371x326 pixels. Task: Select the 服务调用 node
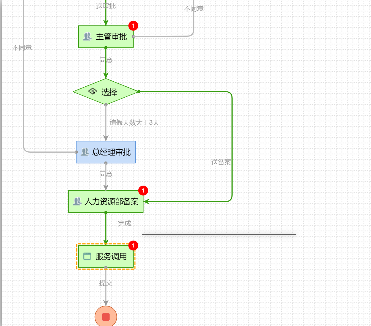tap(106, 257)
